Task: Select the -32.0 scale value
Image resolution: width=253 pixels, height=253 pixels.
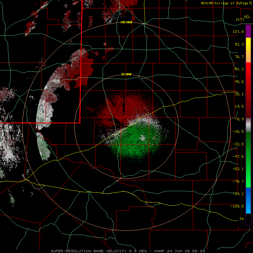Action: point(238,144)
